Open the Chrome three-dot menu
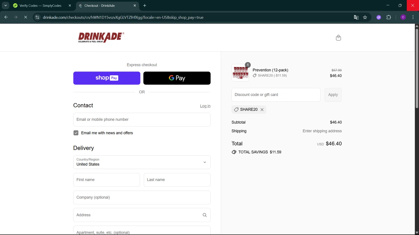This screenshot has height=235, width=419. click(x=413, y=17)
